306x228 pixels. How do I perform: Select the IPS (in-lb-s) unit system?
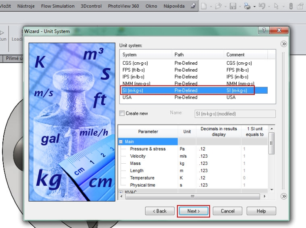[x=193, y=77]
